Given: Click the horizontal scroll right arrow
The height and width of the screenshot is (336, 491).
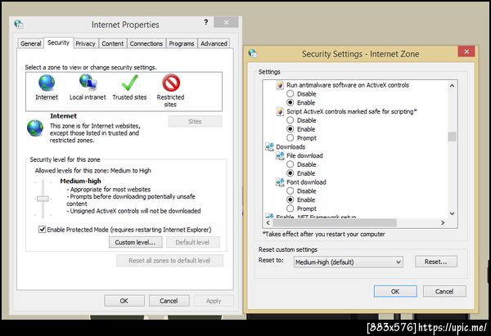Looking at the screenshot, I should (x=443, y=222).
